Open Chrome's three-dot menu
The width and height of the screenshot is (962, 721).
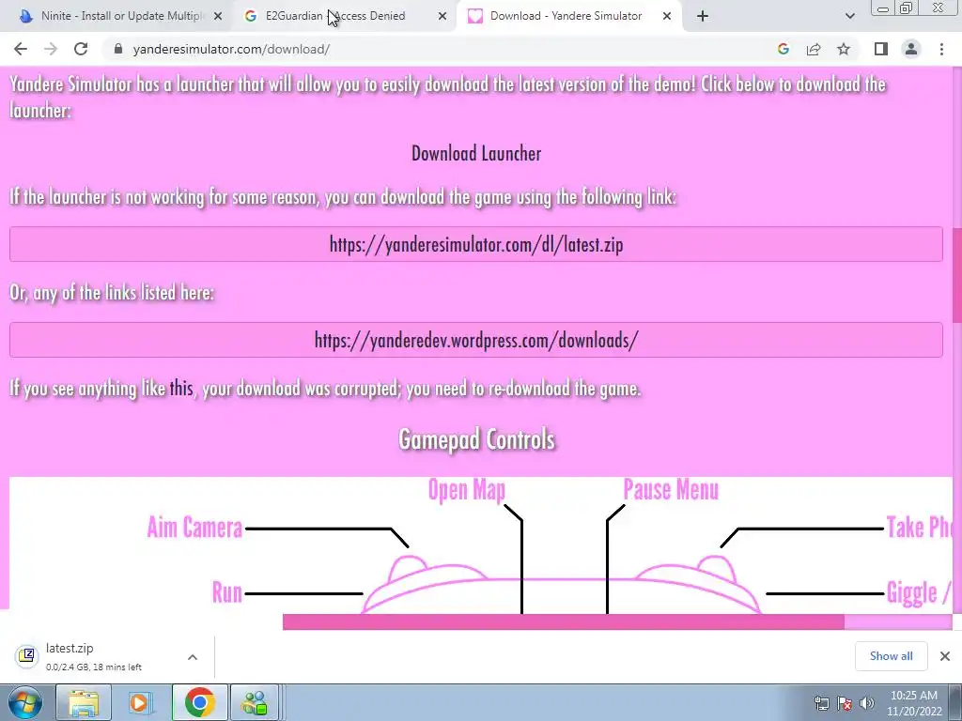pyautogui.click(x=941, y=49)
